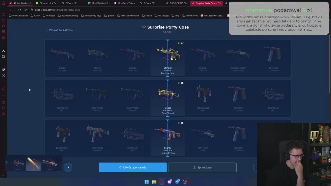Click the knife item in bottom-left drop strip
This screenshot has height=186, width=331.
click(x=34, y=164)
